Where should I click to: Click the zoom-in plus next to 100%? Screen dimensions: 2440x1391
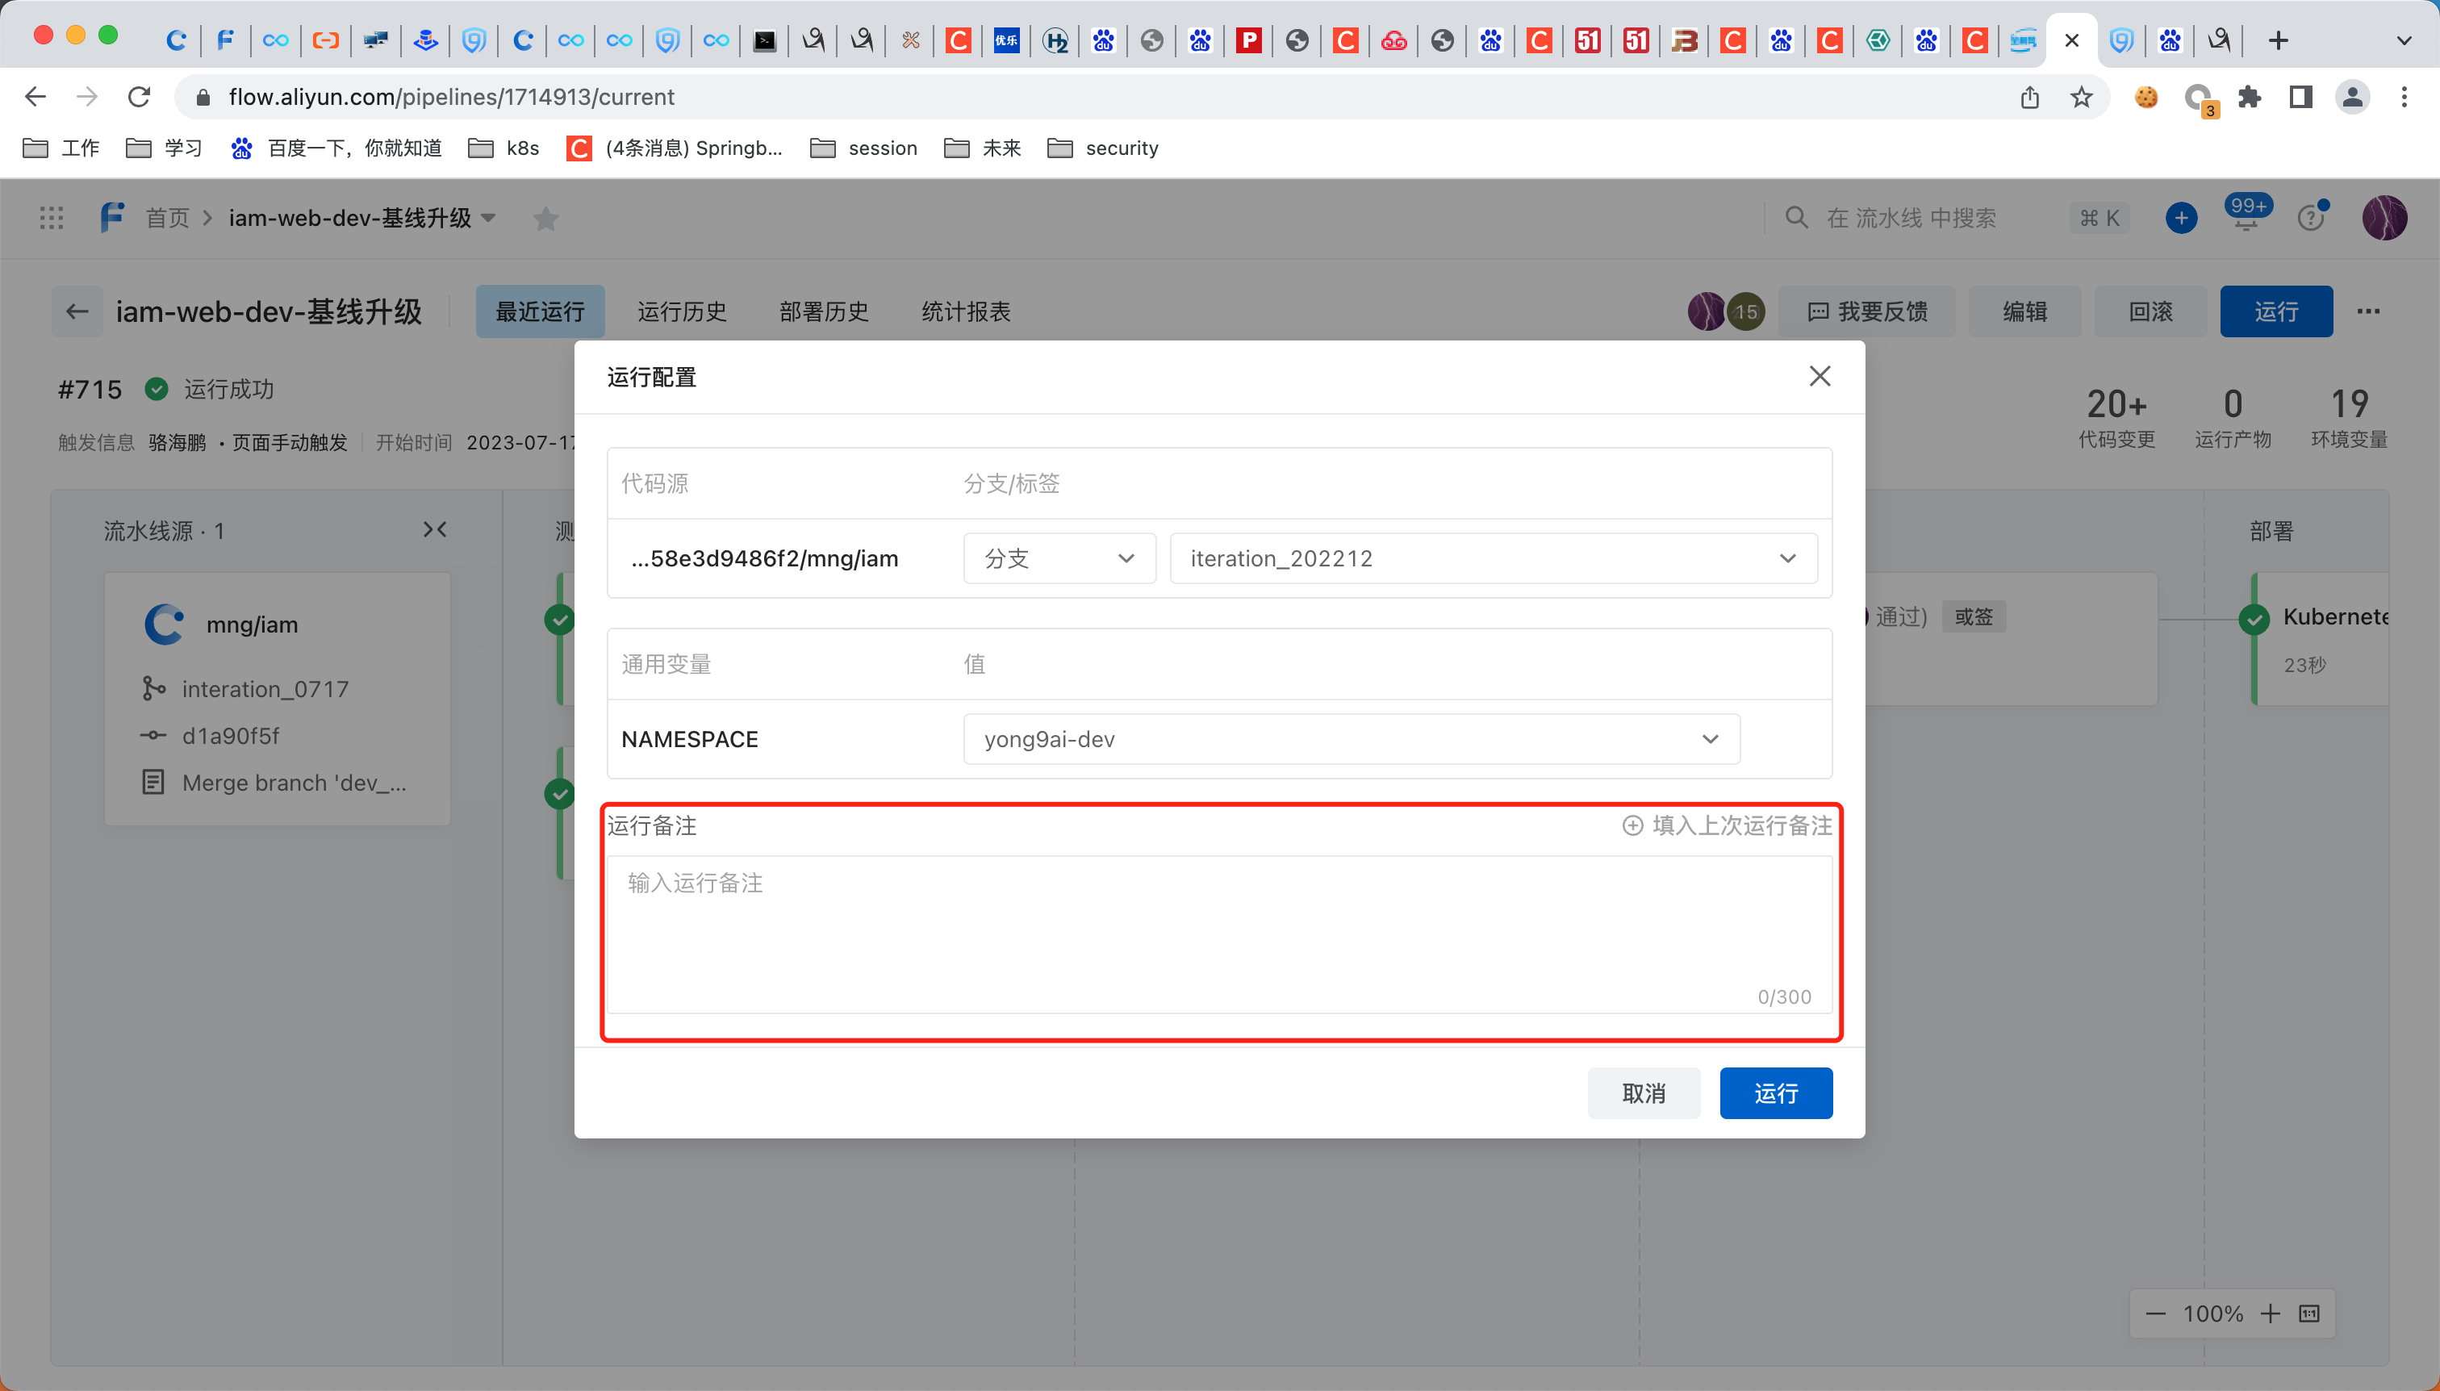[2270, 1314]
